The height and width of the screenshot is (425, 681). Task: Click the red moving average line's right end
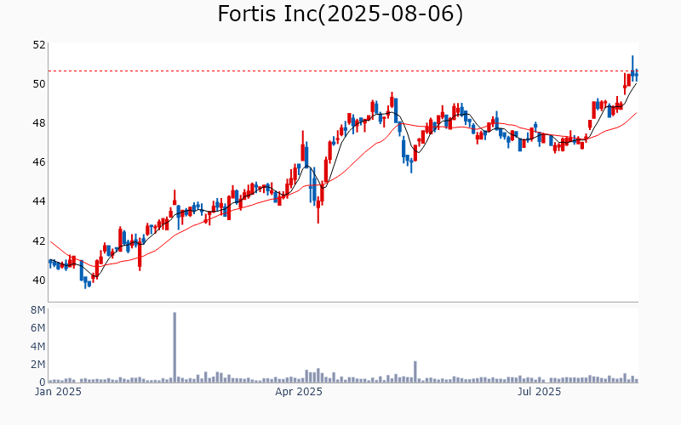(636, 112)
